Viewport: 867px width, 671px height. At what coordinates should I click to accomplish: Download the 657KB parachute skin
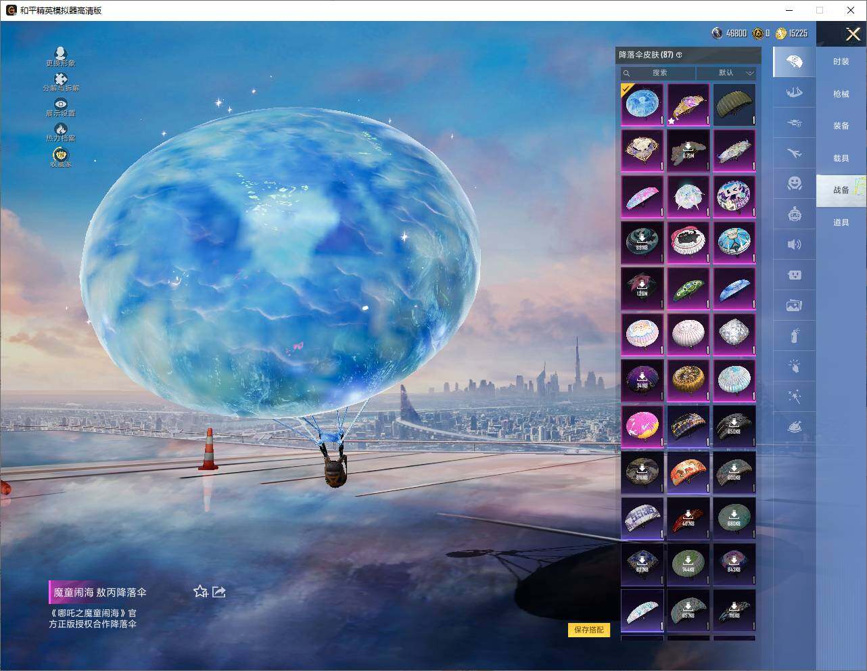[x=688, y=611]
